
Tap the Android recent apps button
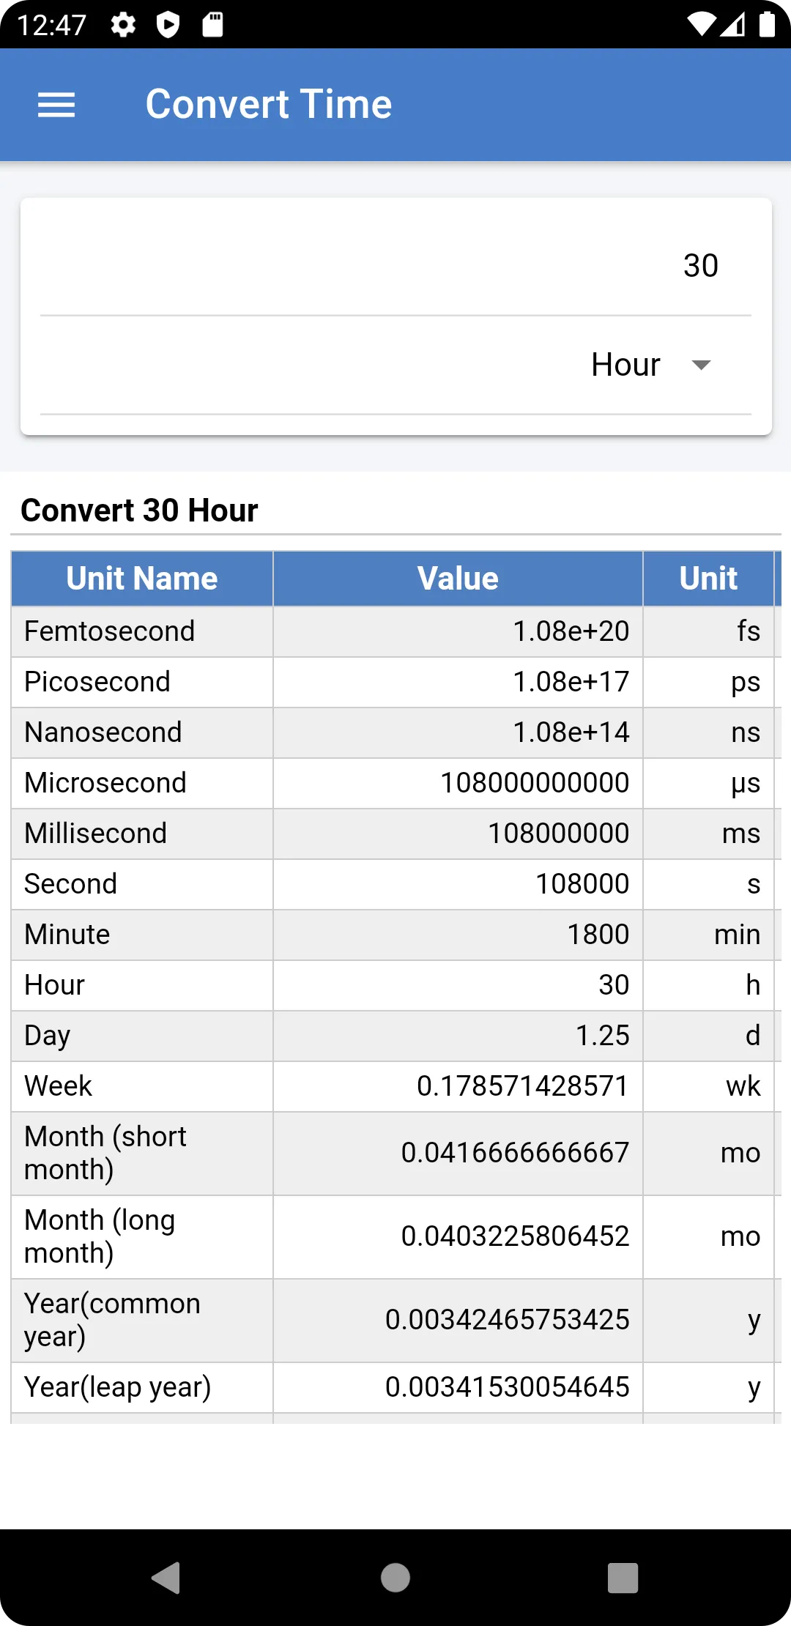(623, 1577)
